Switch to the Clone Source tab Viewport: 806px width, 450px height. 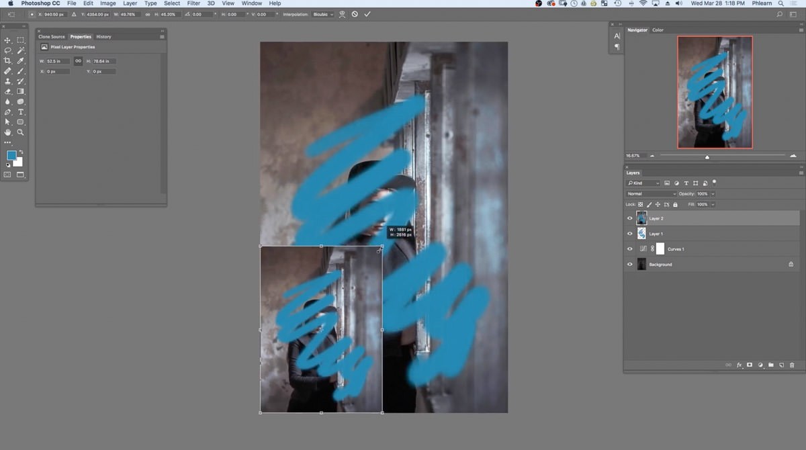click(52, 36)
